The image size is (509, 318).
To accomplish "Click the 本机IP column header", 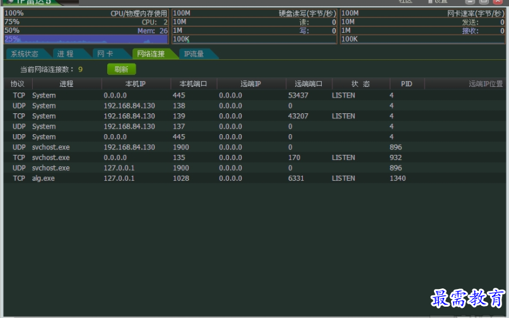I will pyautogui.click(x=136, y=84).
